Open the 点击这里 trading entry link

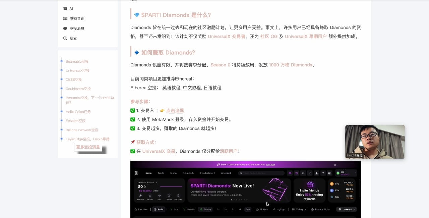point(176,110)
